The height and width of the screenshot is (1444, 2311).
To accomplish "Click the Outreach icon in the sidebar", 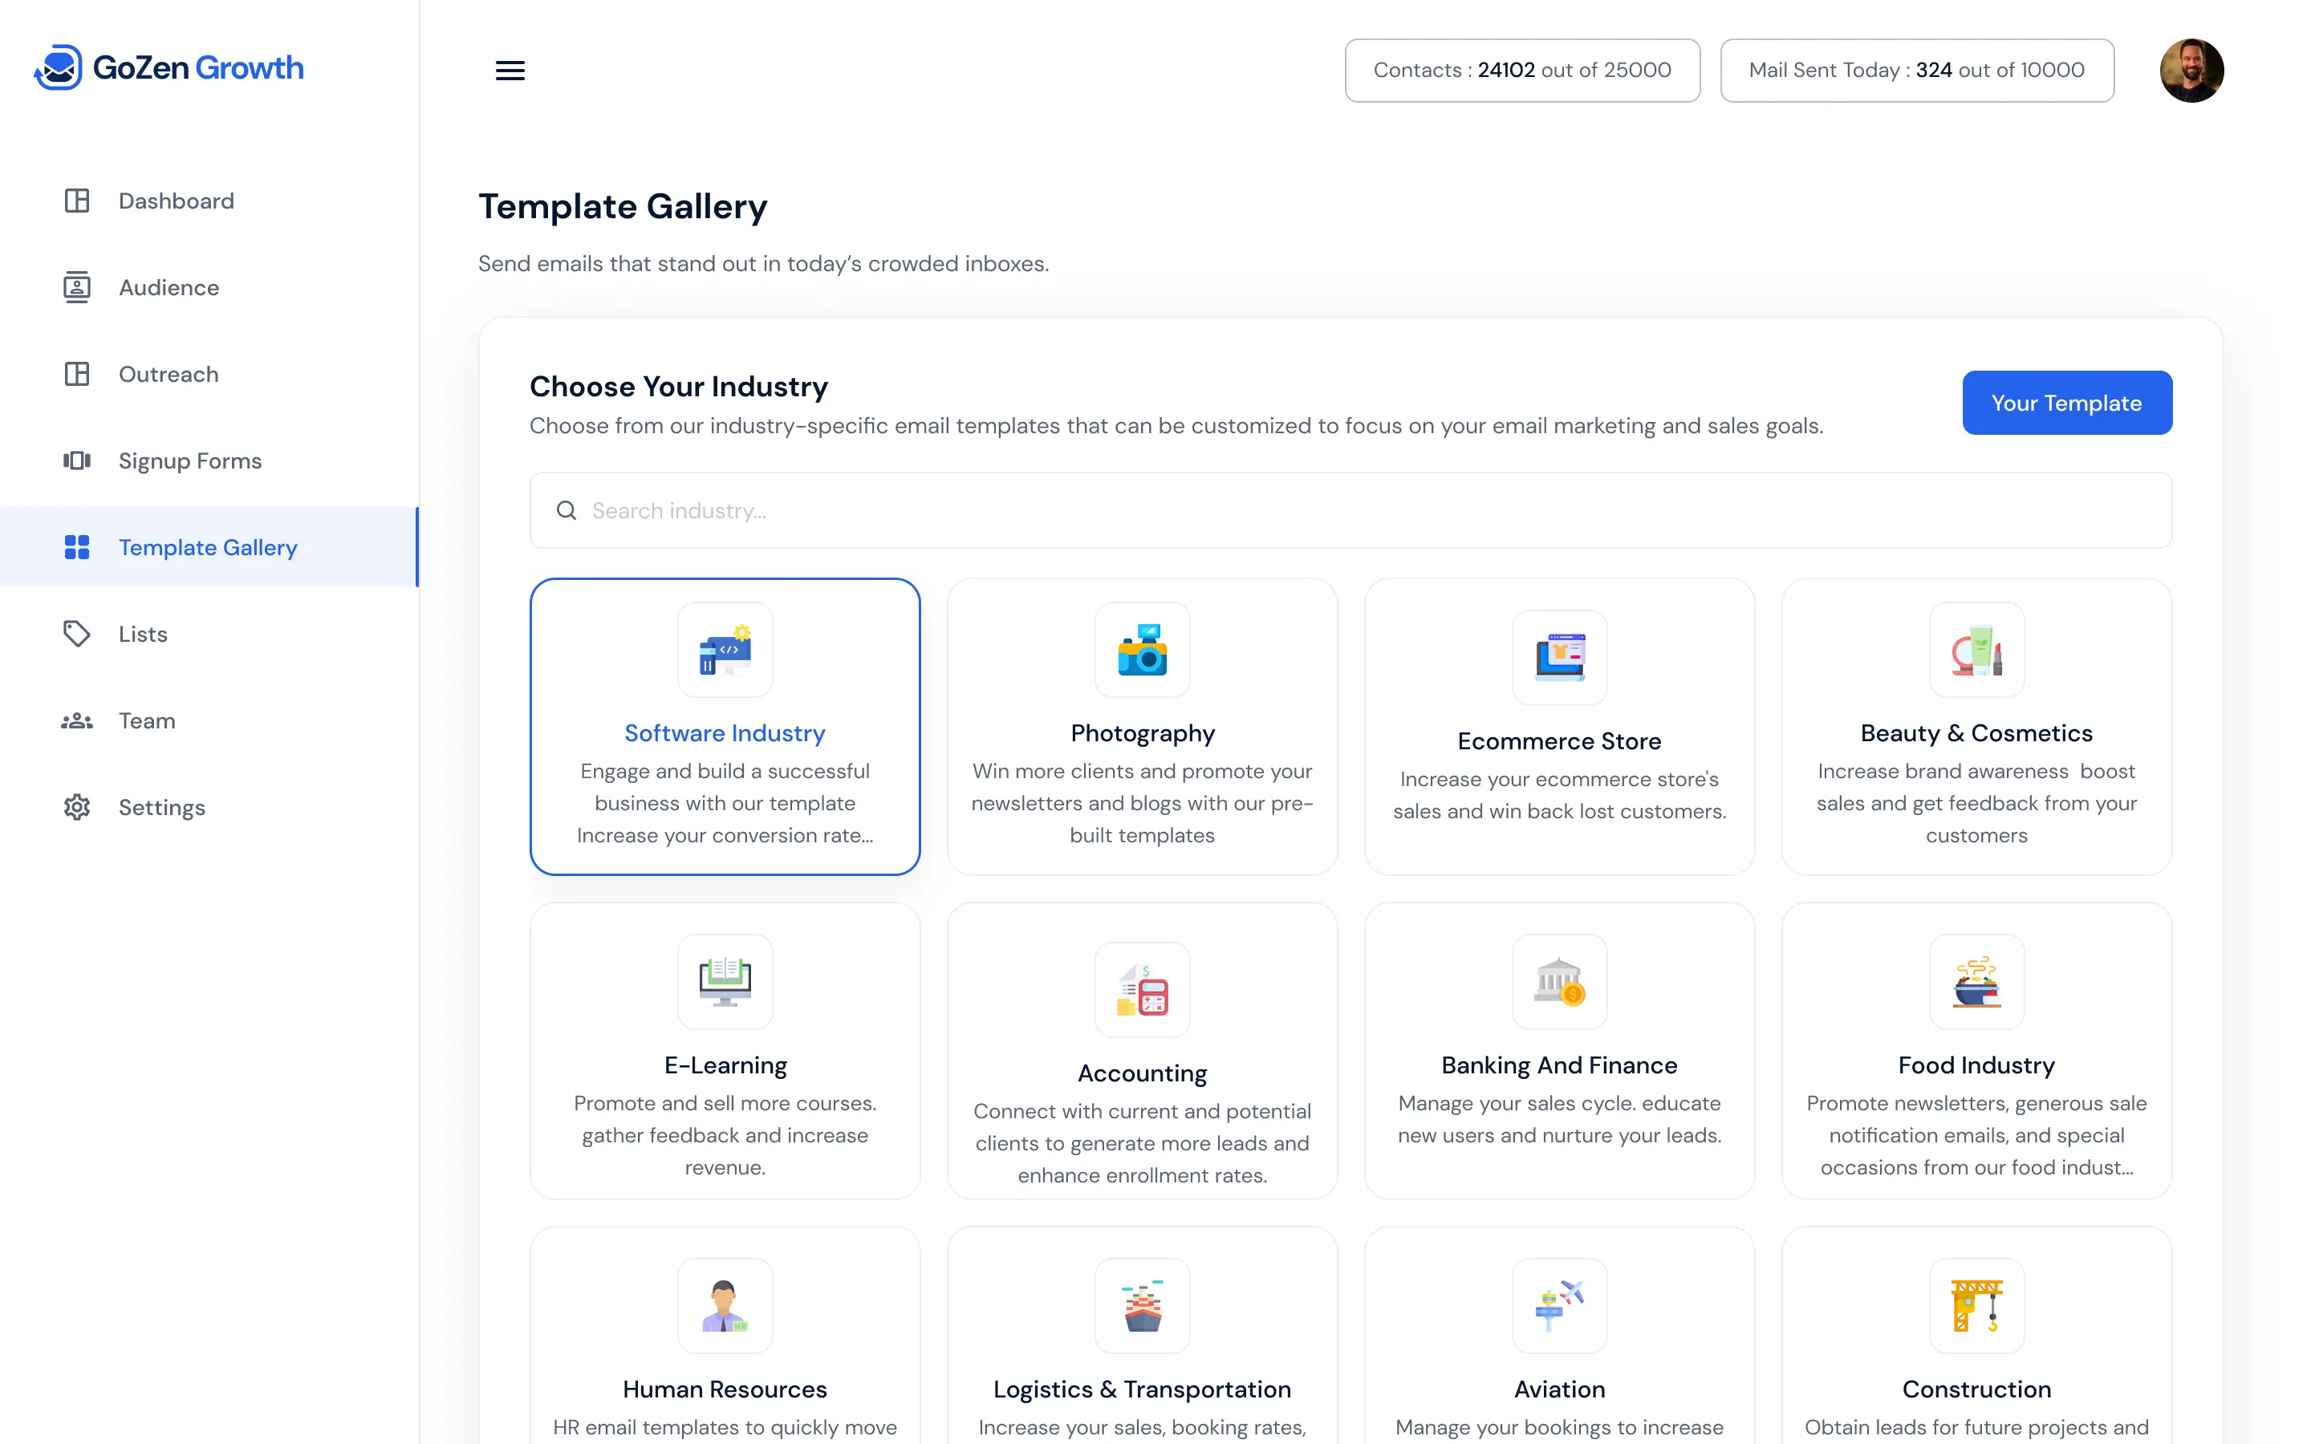I will 76,373.
